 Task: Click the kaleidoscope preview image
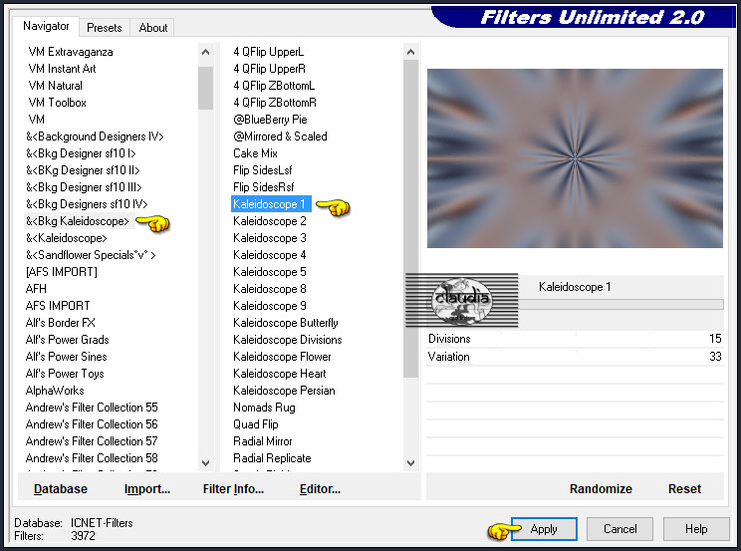pos(575,158)
